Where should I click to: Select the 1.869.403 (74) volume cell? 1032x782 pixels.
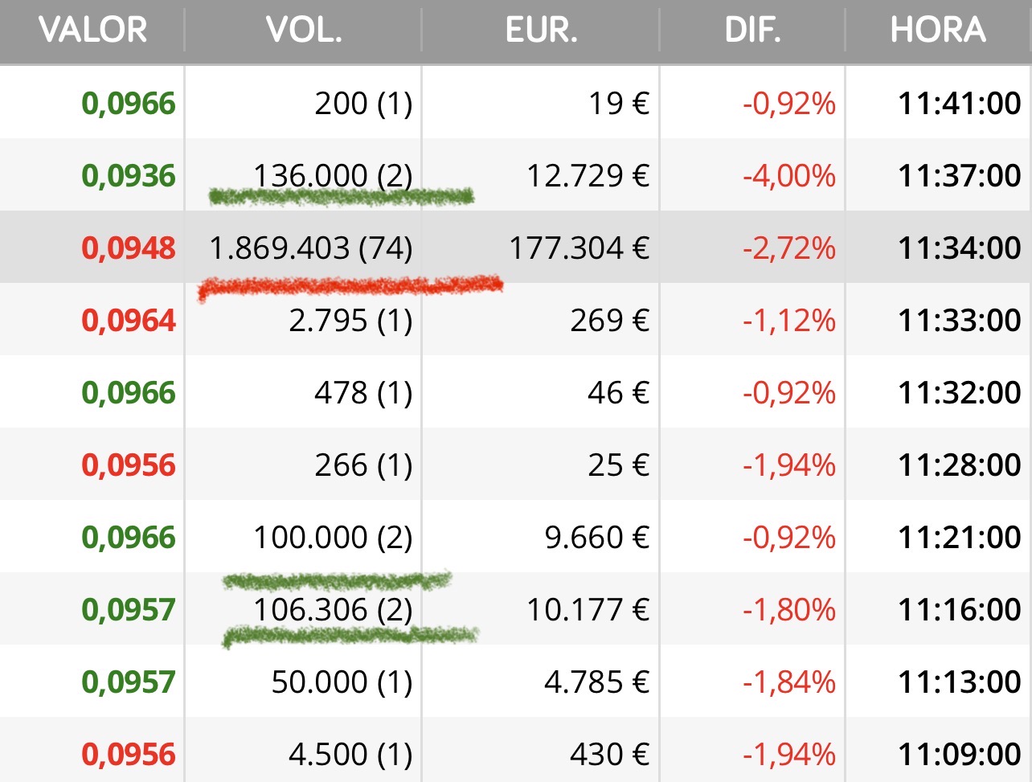tap(311, 248)
